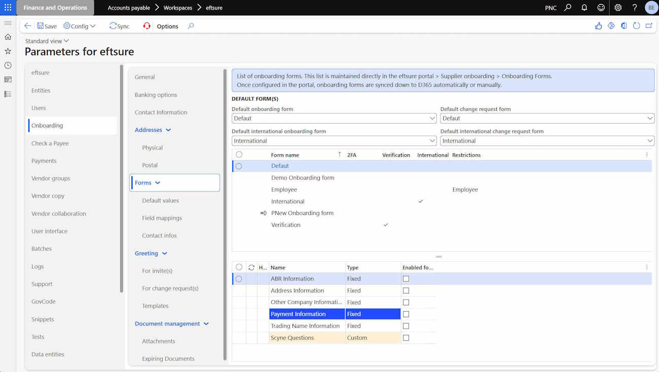Click the Save button
This screenshot has width=659, height=372.
point(47,26)
